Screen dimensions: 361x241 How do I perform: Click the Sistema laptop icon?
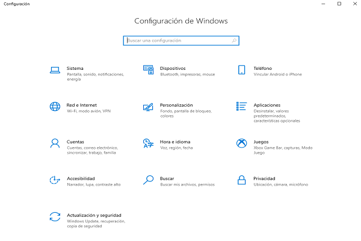click(x=55, y=70)
